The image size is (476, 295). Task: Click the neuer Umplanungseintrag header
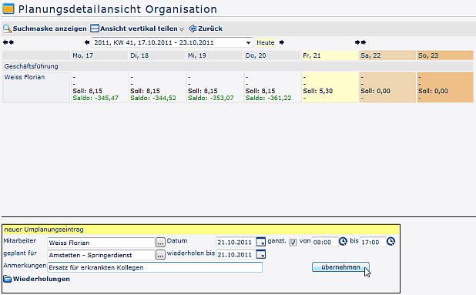tap(201, 230)
